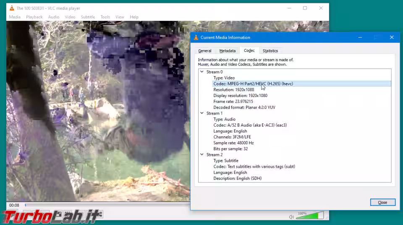Select the 'Resolution: 1920x1088' row
Viewport: 403px width, 225px height.
[234, 89]
